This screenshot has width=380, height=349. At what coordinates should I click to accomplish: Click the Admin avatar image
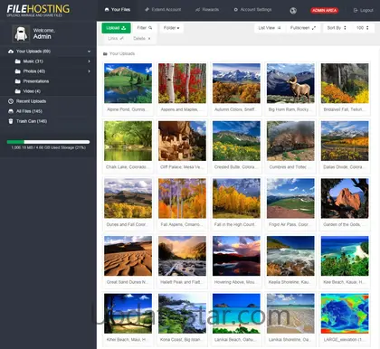pos(21,33)
